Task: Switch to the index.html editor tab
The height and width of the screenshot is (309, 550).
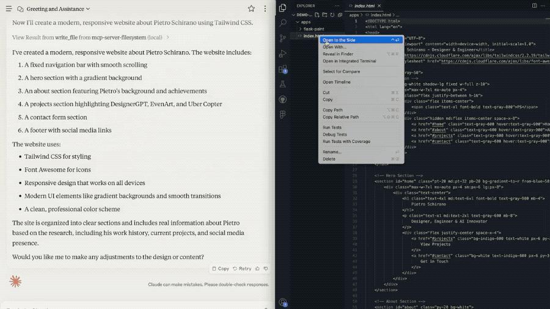Action: 364,6
